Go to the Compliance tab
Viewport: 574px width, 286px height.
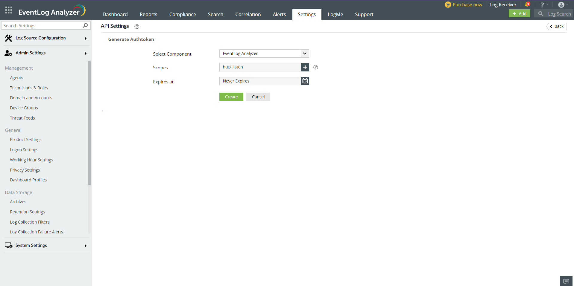[x=183, y=14]
